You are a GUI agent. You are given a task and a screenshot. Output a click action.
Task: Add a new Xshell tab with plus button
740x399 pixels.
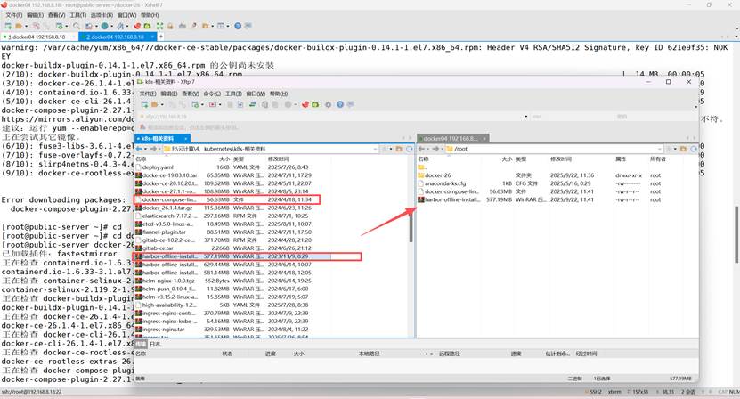[161, 37]
